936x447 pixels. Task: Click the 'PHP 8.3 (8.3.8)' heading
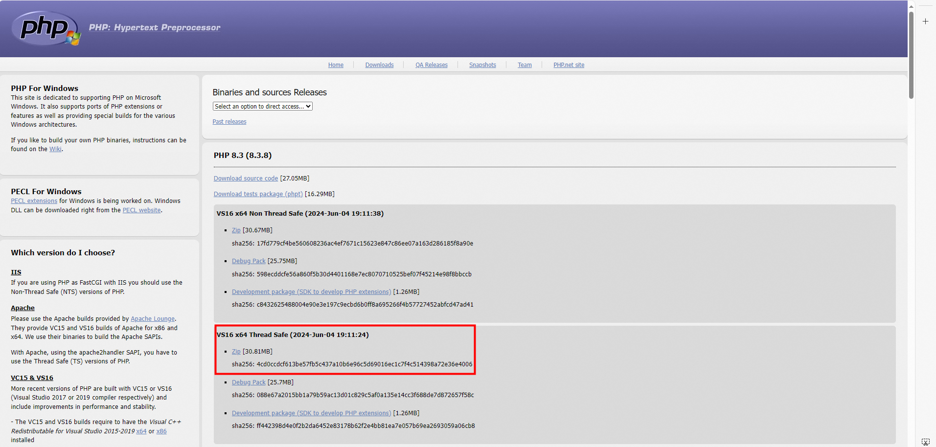point(243,156)
